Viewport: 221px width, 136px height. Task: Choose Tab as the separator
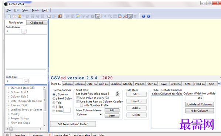point(54,103)
